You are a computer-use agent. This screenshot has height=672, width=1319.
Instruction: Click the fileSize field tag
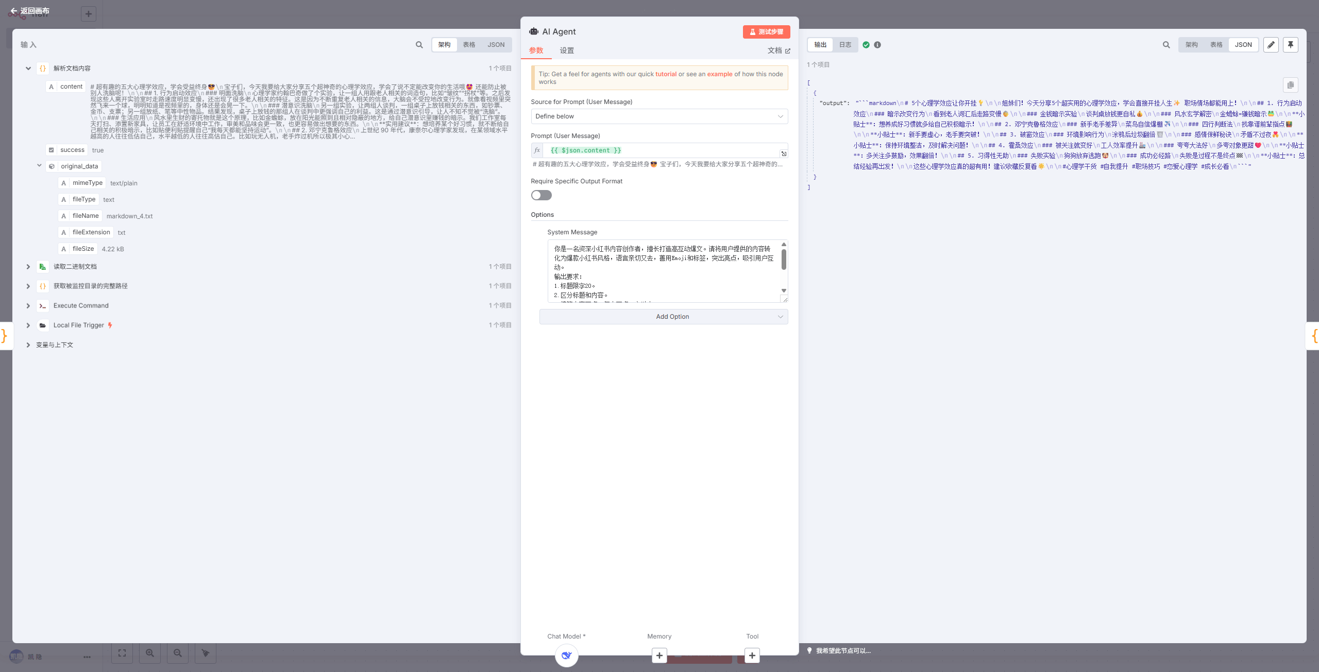tap(78, 249)
